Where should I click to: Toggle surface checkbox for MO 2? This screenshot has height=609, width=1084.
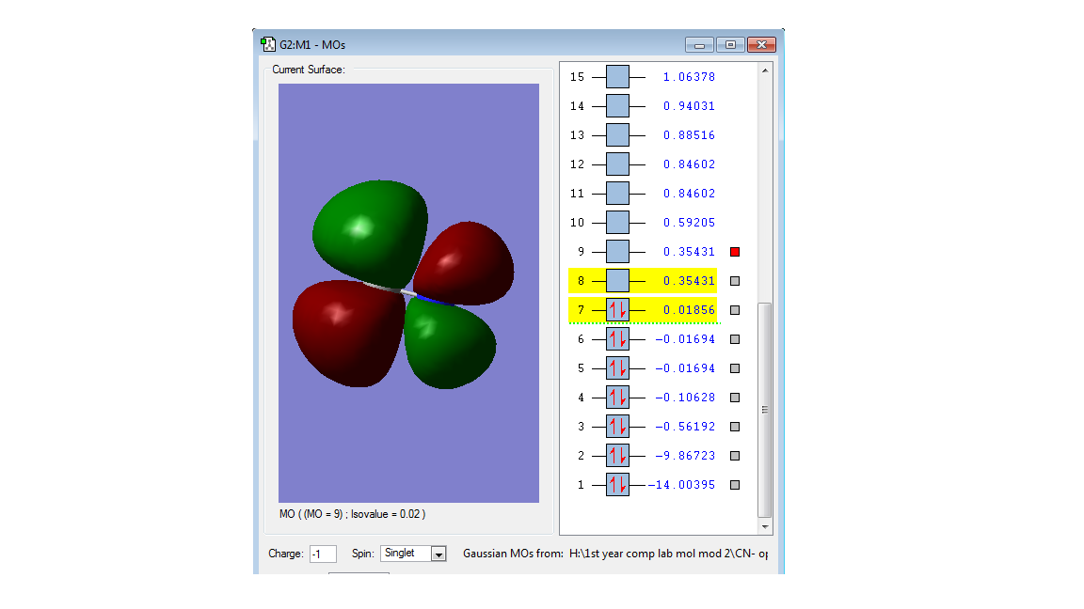[x=735, y=456]
